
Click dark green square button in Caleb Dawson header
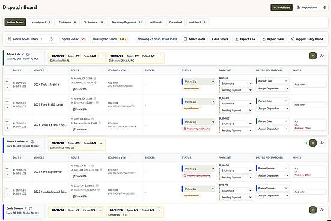[x=313, y=210]
